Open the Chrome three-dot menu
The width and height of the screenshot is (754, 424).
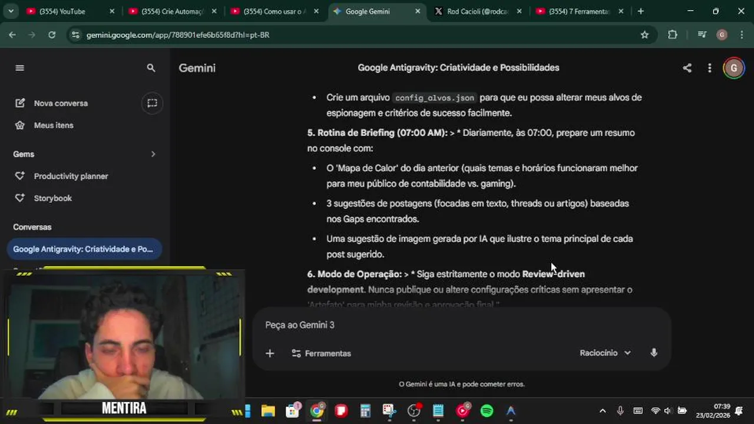pos(740,35)
